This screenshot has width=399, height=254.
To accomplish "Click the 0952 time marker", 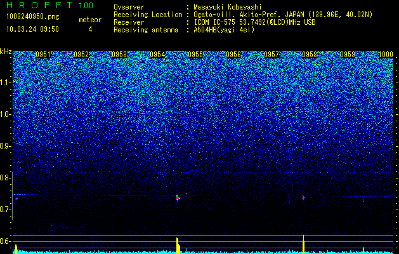I will coord(81,55).
